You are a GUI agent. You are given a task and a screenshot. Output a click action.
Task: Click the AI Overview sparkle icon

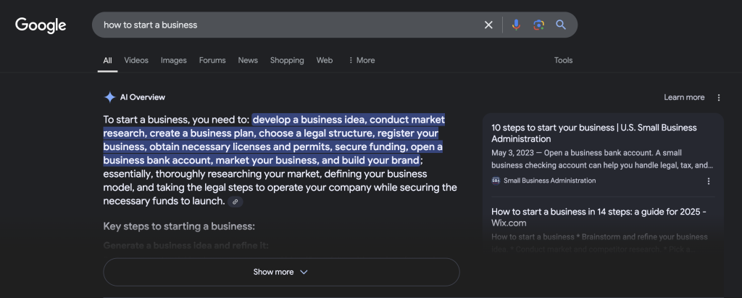coord(110,97)
